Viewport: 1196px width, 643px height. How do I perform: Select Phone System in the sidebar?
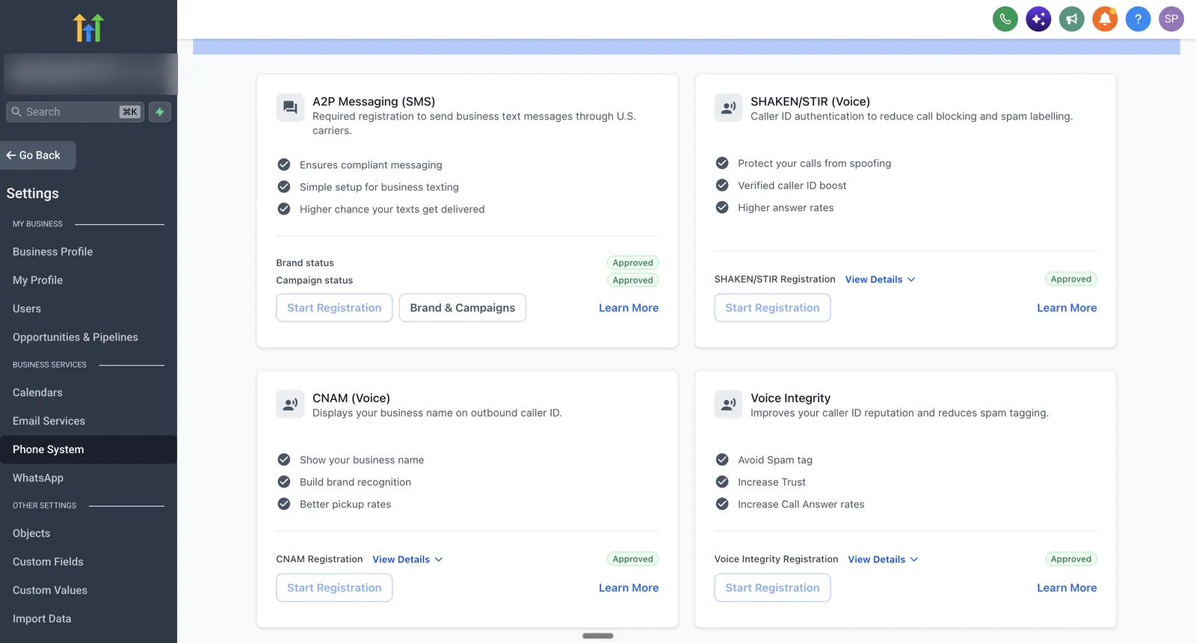pos(88,449)
